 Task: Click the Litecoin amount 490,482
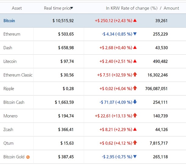click(x=160, y=61)
